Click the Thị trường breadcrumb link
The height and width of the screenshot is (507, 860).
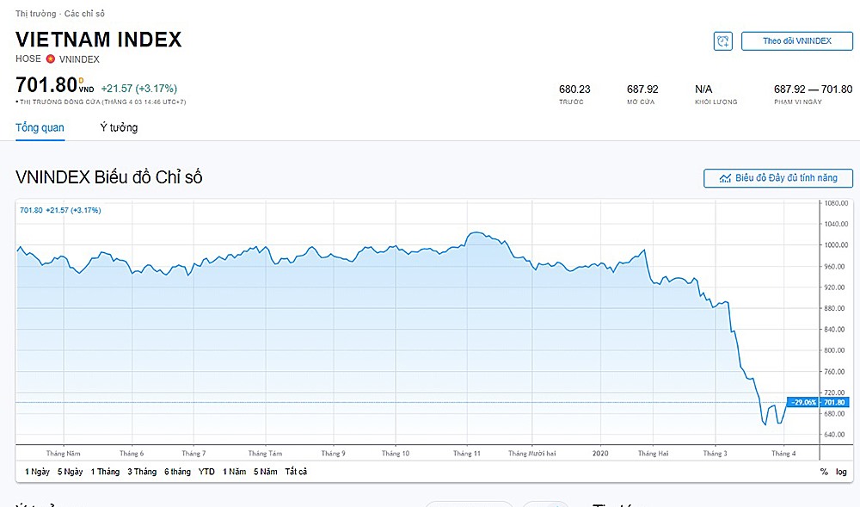coord(35,13)
